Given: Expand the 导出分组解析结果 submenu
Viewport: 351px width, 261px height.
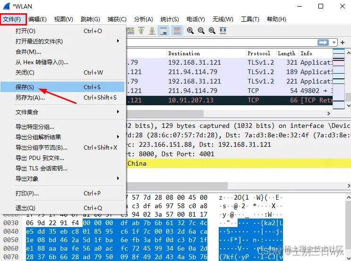Looking at the screenshot, I should point(62,137).
